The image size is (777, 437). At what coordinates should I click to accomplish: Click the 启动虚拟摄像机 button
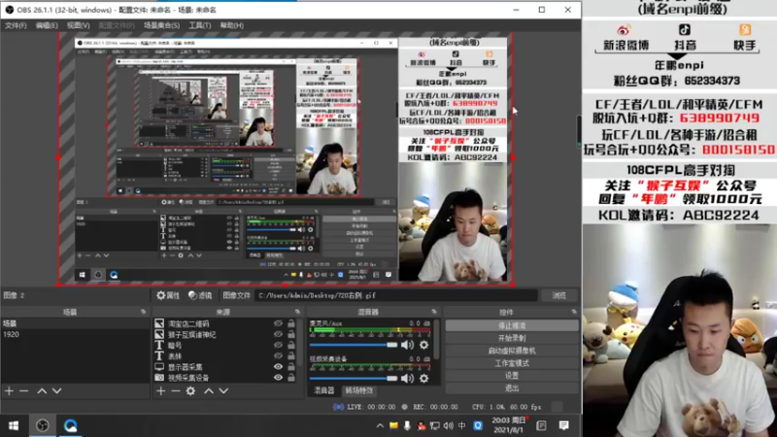tap(512, 351)
